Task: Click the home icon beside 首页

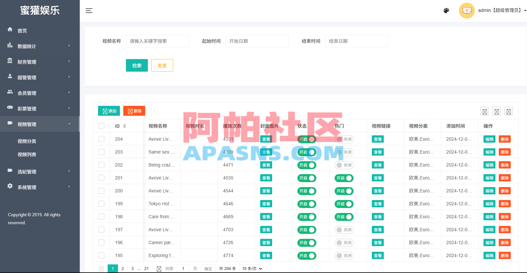Action: point(10,29)
